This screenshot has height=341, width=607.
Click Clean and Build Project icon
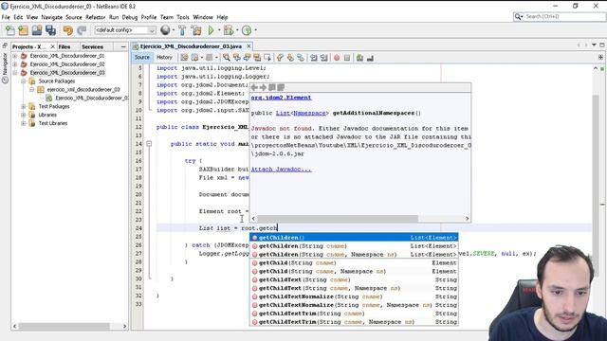(196, 30)
